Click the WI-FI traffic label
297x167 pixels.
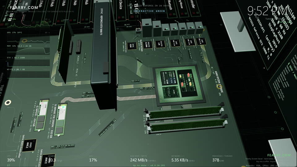point(16,70)
